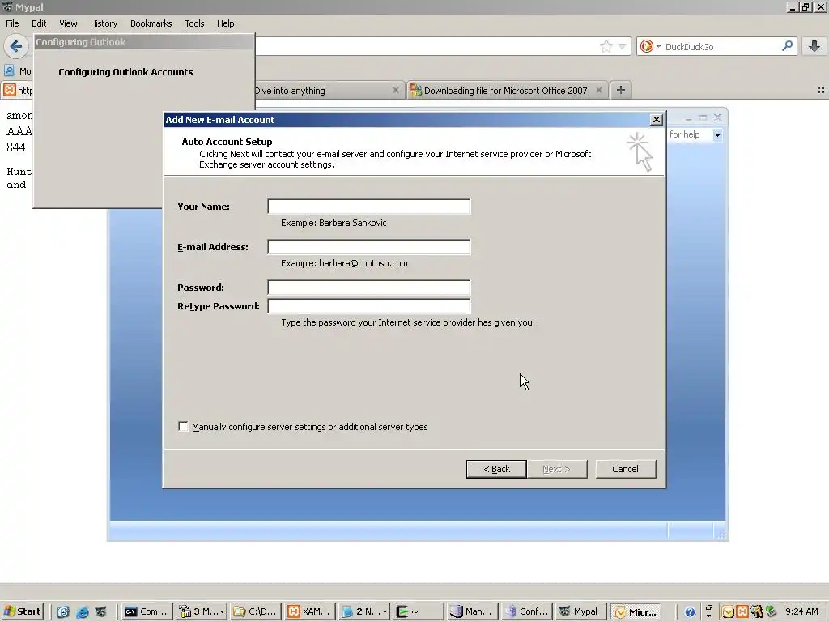Close the Microsoft Office 2007 download tab
Image resolution: width=829 pixels, height=622 pixels.
coord(598,91)
